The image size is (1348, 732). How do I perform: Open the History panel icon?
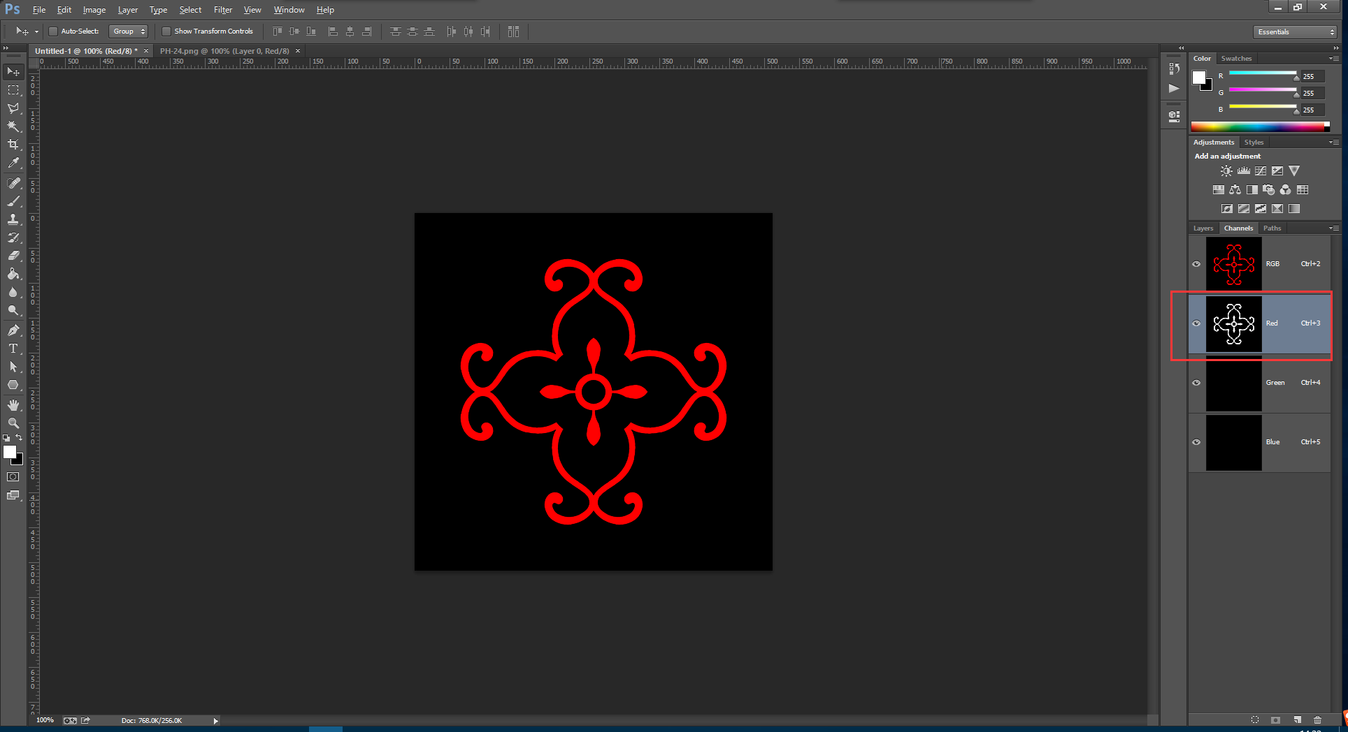pos(1174,68)
